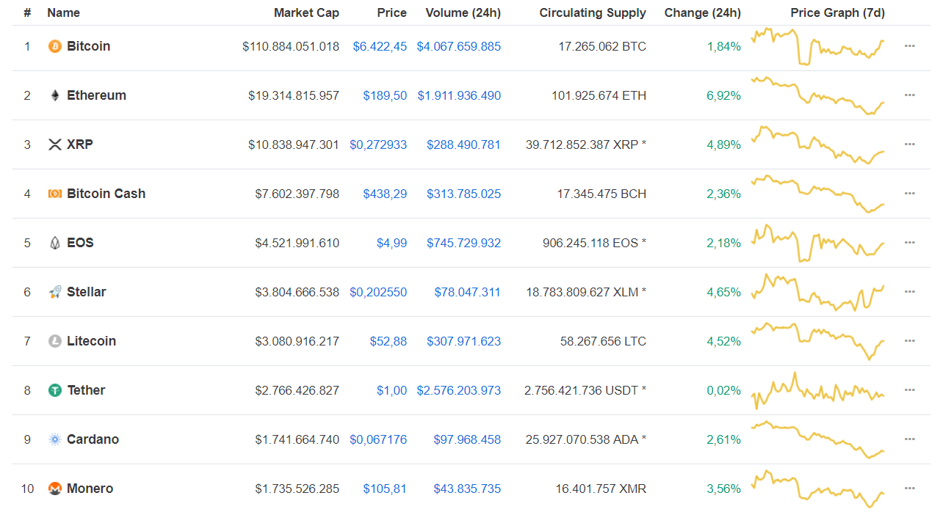Viewport: 940px width, 512px height.
Task: Sort by the # rank column header
Action: pos(27,12)
